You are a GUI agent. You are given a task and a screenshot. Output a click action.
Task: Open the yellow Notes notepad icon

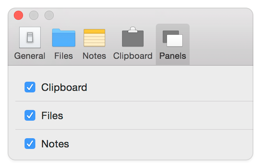(x=94, y=38)
